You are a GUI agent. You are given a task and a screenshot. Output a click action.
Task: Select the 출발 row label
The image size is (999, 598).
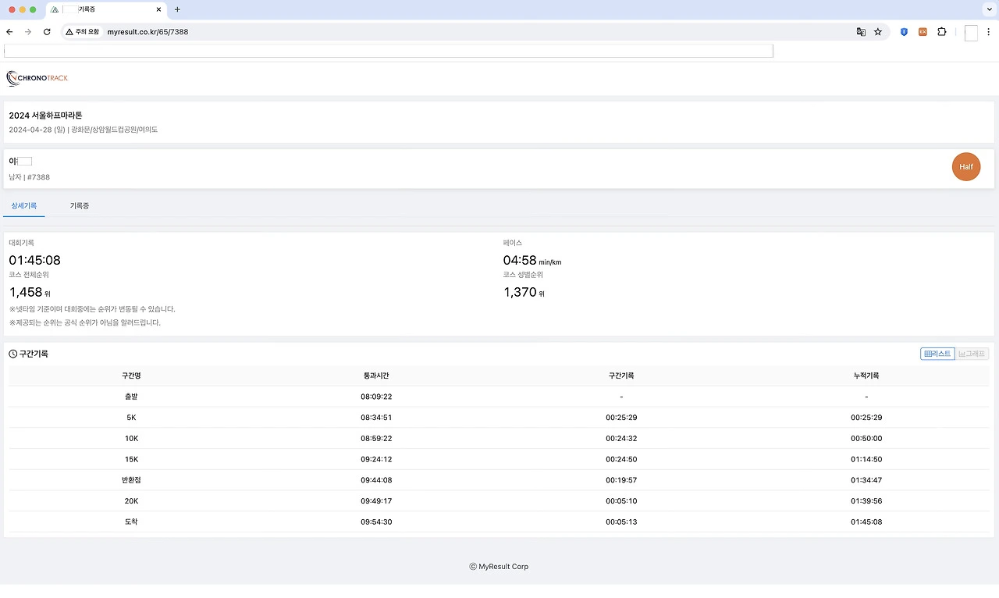(131, 397)
